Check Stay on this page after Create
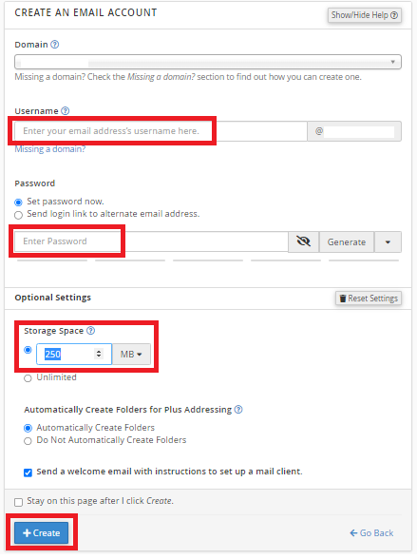417x559 pixels. click(x=18, y=502)
